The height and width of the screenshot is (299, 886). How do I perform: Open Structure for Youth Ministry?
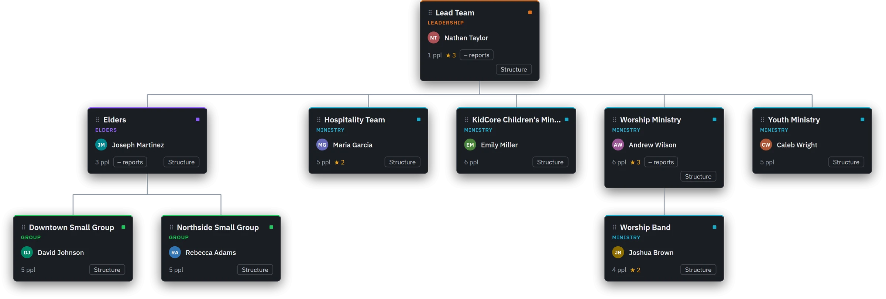(x=846, y=162)
